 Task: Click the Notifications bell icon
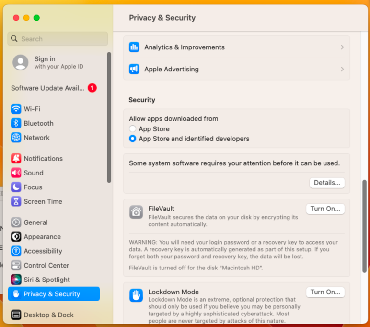tap(16, 159)
